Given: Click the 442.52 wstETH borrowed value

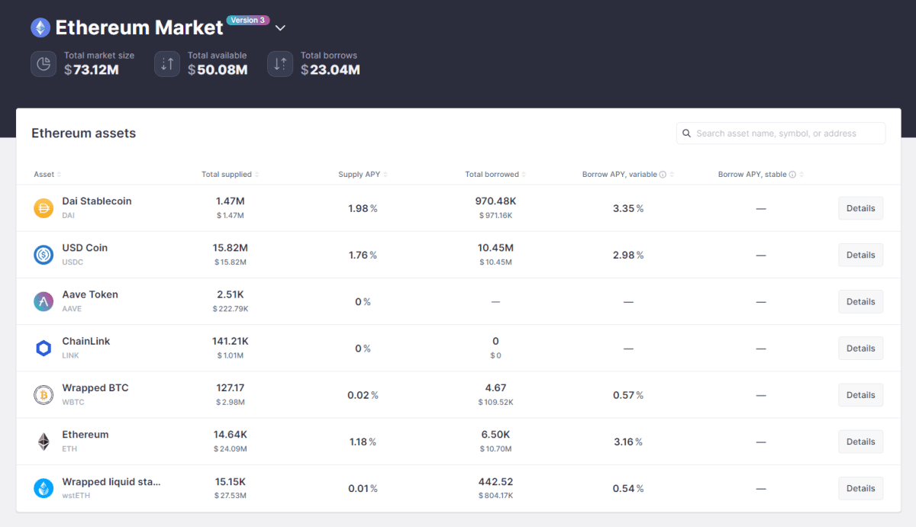Looking at the screenshot, I should (495, 481).
